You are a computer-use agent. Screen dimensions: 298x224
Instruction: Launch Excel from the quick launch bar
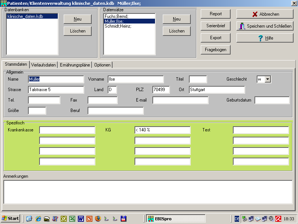(x=72, y=219)
